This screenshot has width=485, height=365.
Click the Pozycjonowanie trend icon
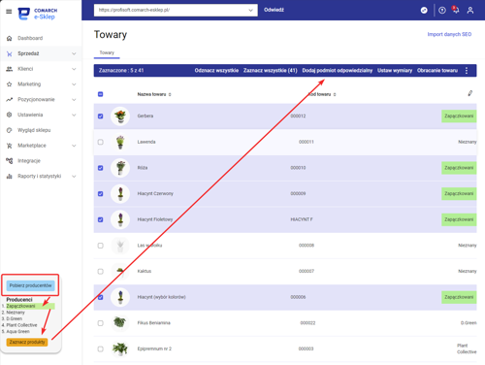[9, 100]
